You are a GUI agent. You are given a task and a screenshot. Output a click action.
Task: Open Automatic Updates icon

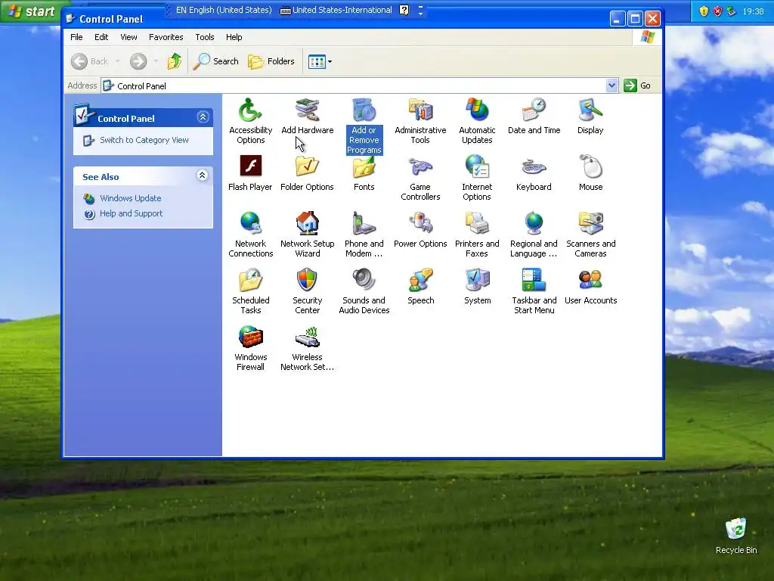click(477, 120)
